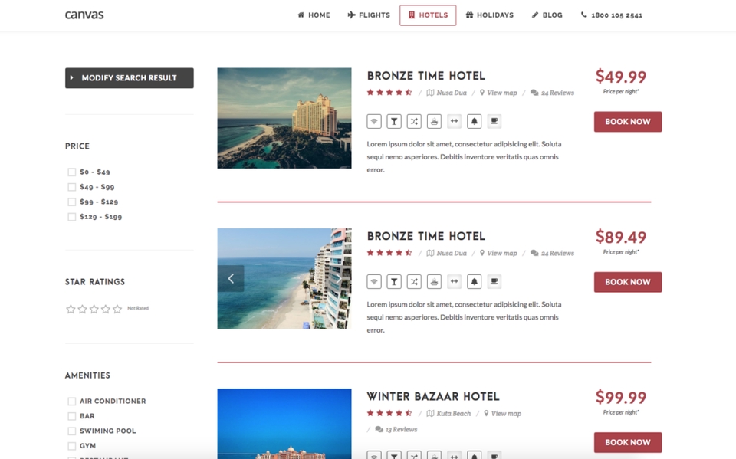Show next photo of the $89.49 hotel
The width and height of the screenshot is (736, 459).
click(x=338, y=279)
